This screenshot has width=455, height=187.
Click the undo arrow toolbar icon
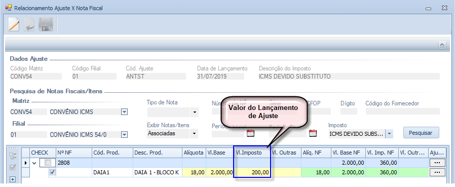[29, 25]
